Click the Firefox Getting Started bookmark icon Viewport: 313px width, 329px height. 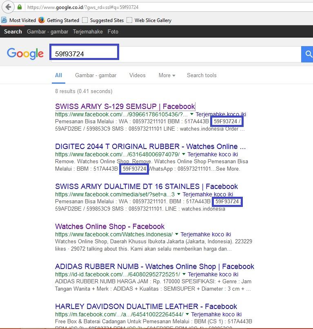pyautogui.click(x=42, y=20)
